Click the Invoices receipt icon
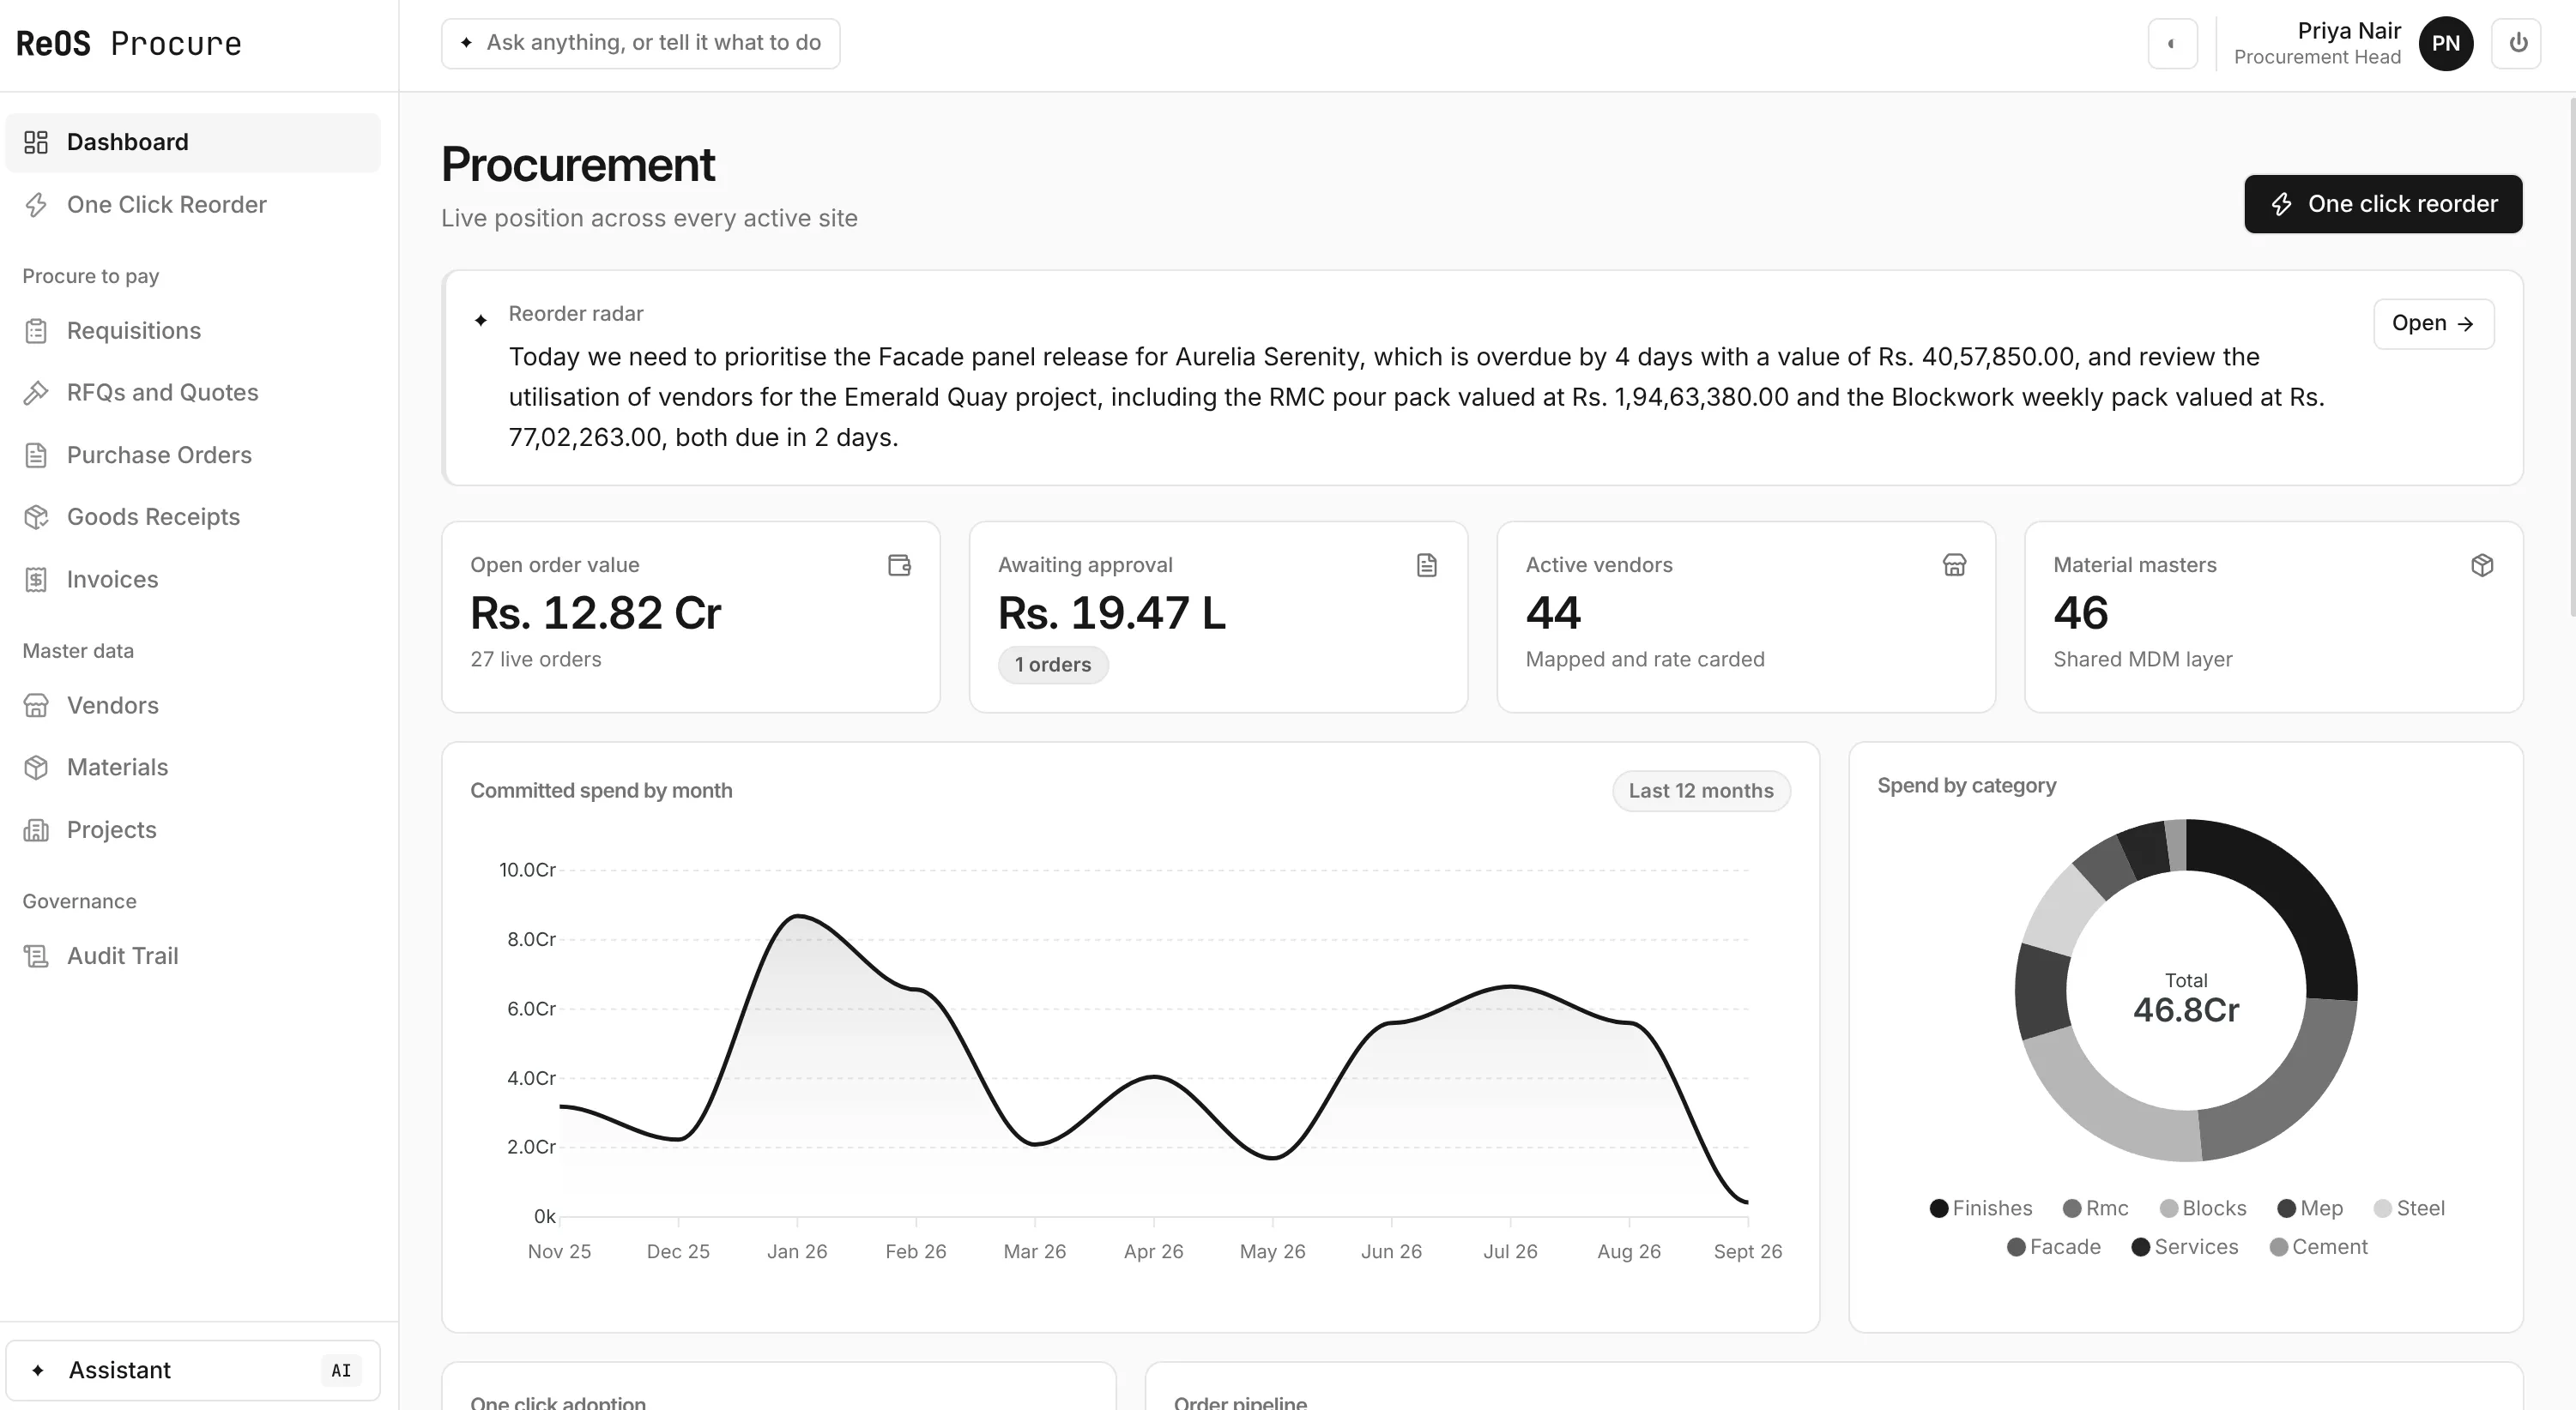Screen dimensions: 2576x1410 pyautogui.click(x=36, y=580)
